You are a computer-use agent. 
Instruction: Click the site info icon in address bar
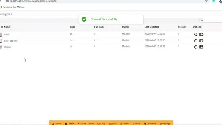pos(7,1)
